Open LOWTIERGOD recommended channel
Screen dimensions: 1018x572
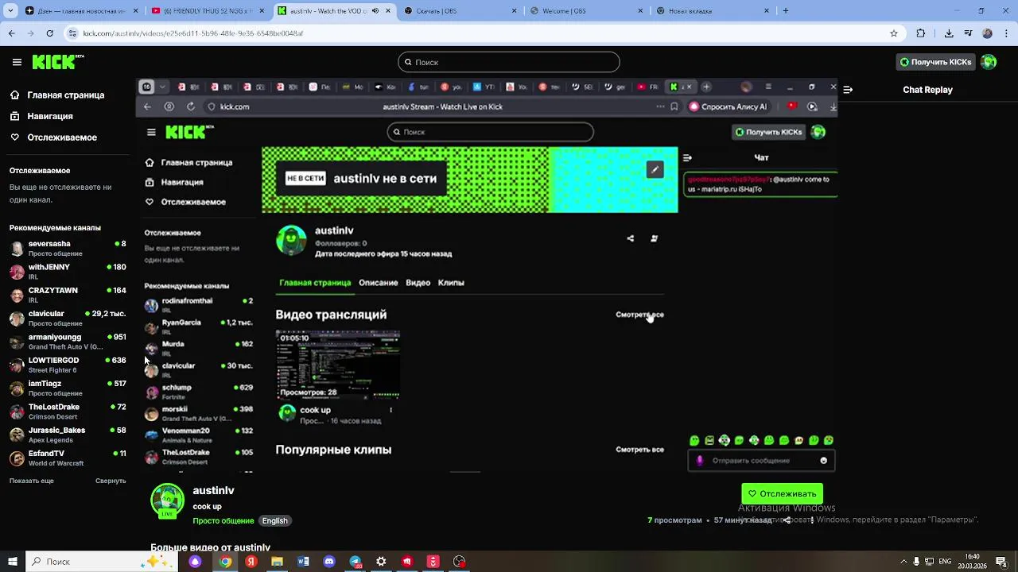coord(68,365)
